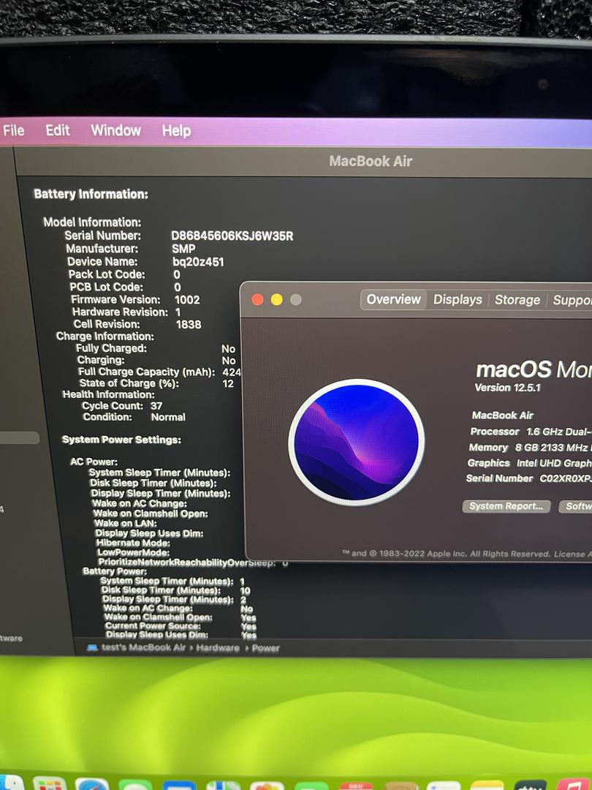Click the Software Update button
Image resolution: width=592 pixels, height=790 pixels.
575,506
